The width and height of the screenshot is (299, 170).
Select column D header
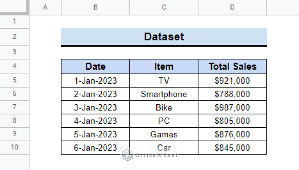pos(232,7)
